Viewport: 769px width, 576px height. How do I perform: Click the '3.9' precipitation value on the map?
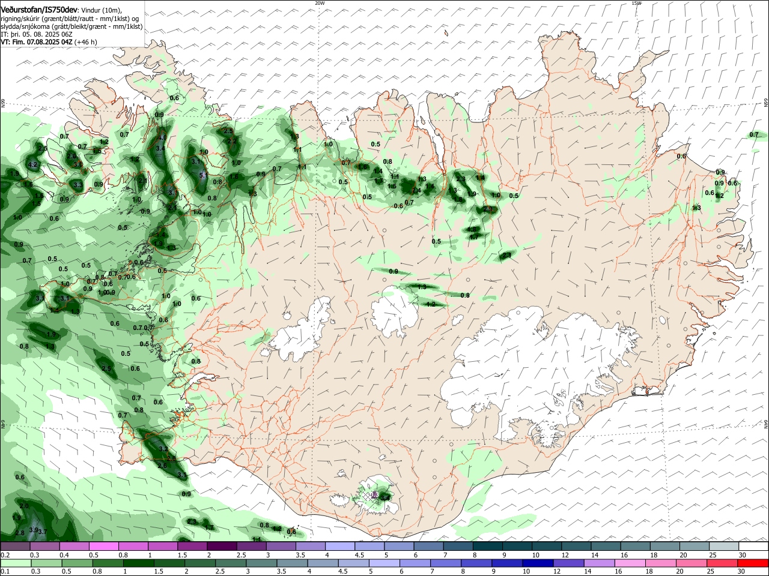(34, 530)
